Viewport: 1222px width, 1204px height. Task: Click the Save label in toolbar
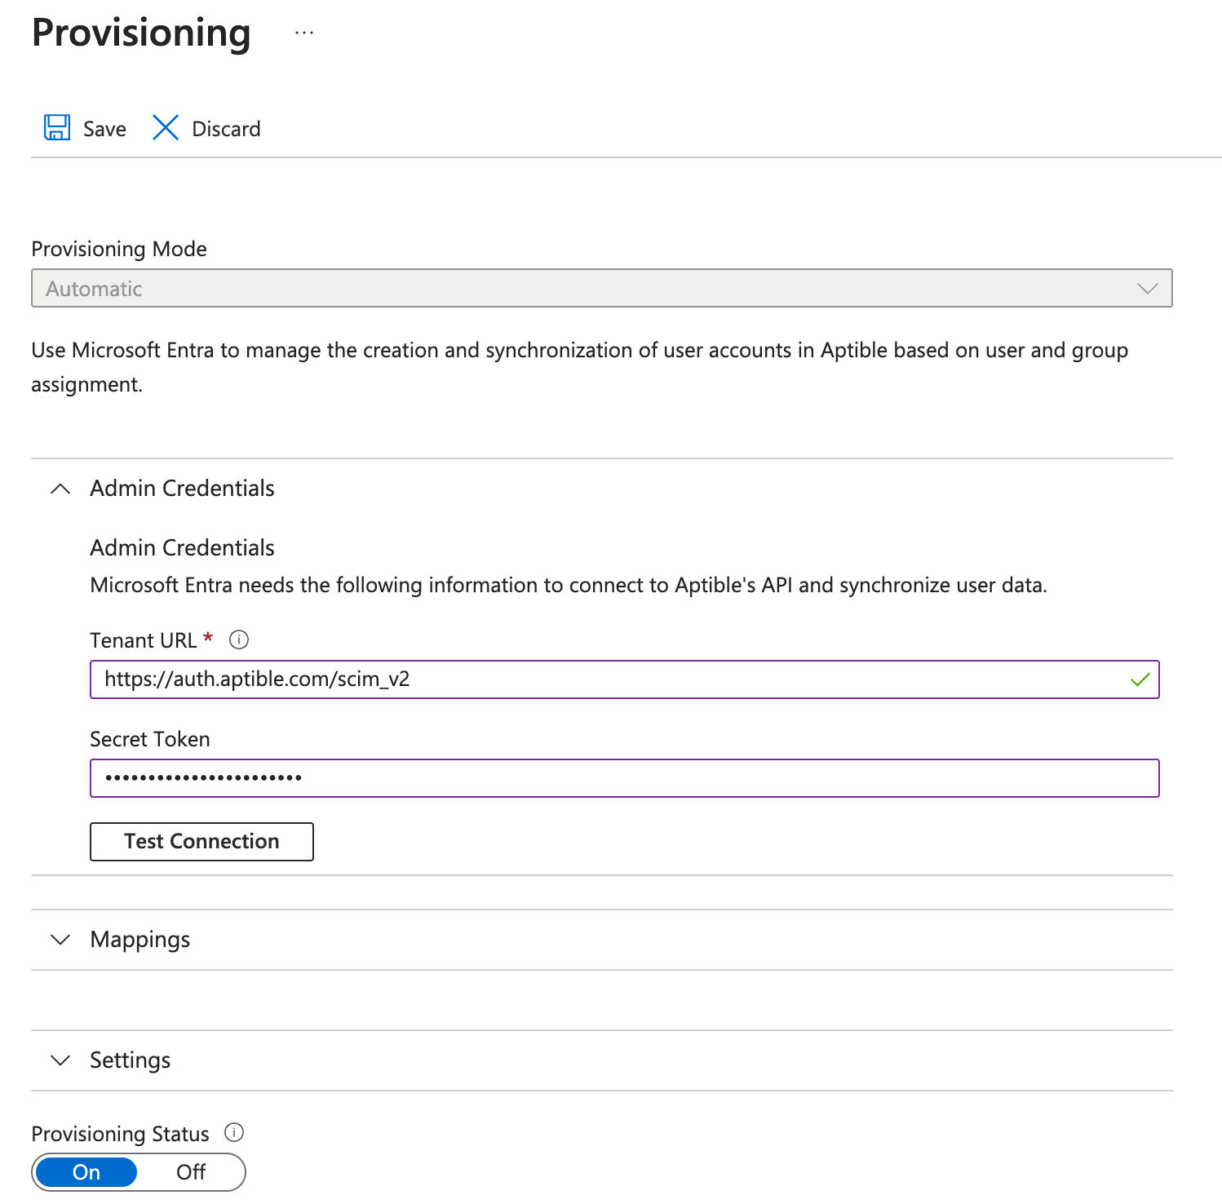click(104, 129)
